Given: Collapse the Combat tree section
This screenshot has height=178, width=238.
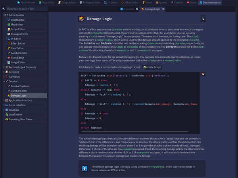Looking at the screenshot, I should [x=4, y=81].
